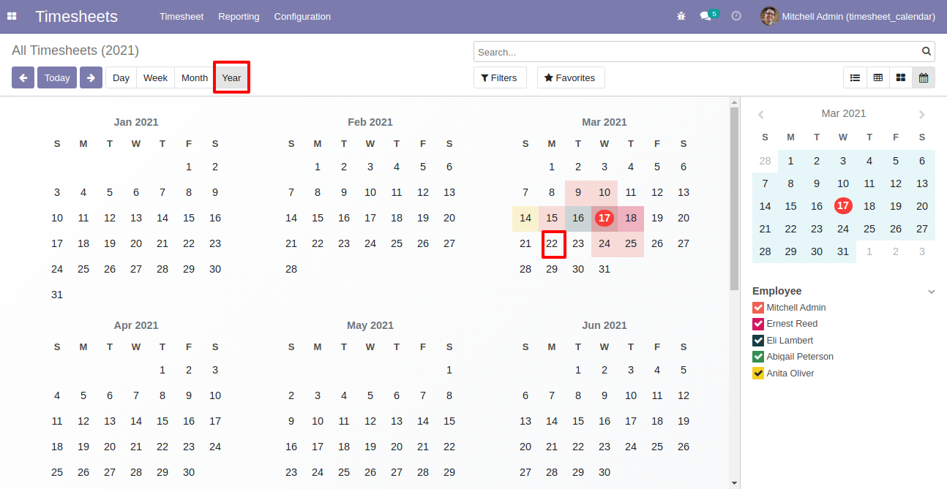The image size is (947, 489).
Task: Select March 14 yellow-highlighted day
Action: [x=525, y=218]
